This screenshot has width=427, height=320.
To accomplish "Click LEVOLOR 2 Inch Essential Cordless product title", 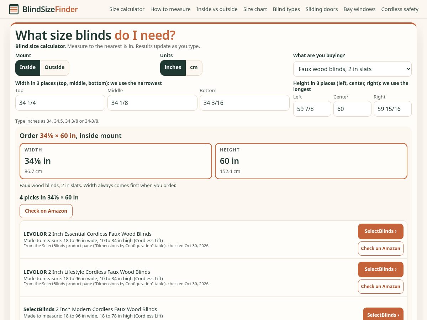I will (x=88, y=234).
